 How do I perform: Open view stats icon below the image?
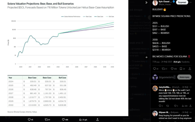pos(80,120)
